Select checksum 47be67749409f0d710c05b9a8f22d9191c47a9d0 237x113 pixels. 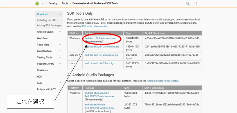(172, 93)
